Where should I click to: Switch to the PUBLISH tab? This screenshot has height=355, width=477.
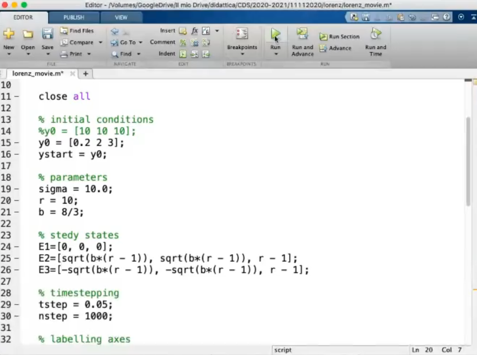74,17
